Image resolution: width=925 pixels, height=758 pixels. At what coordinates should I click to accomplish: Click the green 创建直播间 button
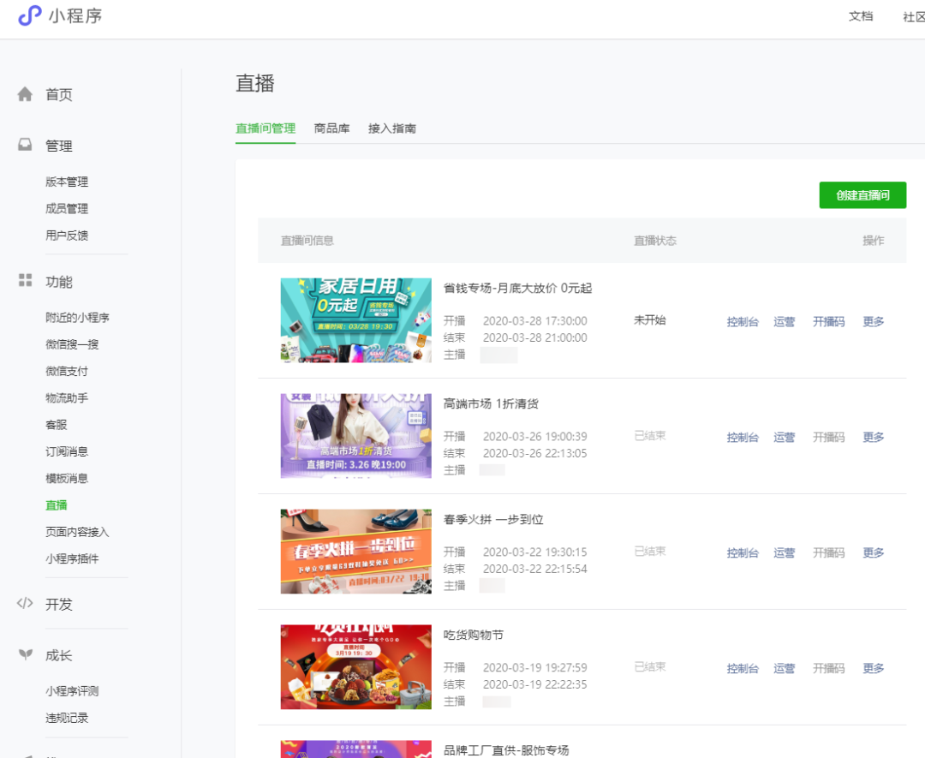pyautogui.click(x=862, y=194)
